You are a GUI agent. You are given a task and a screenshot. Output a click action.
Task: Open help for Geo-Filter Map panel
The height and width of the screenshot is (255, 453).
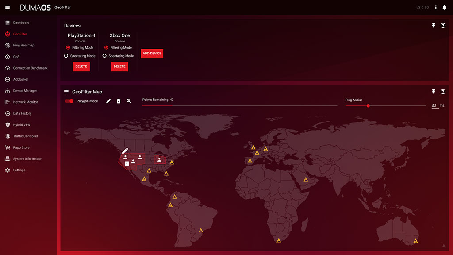[x=443, y=92]
